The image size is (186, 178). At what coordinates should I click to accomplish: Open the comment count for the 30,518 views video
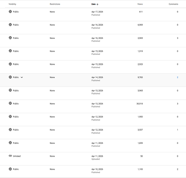click(177, 104)
